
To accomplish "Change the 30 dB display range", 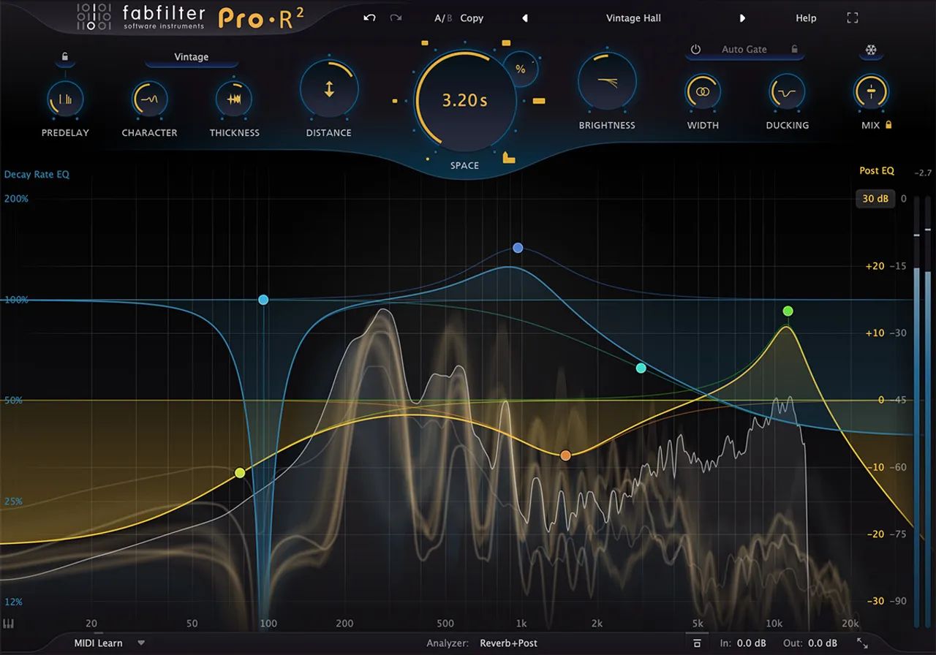I will pos(875,198).
